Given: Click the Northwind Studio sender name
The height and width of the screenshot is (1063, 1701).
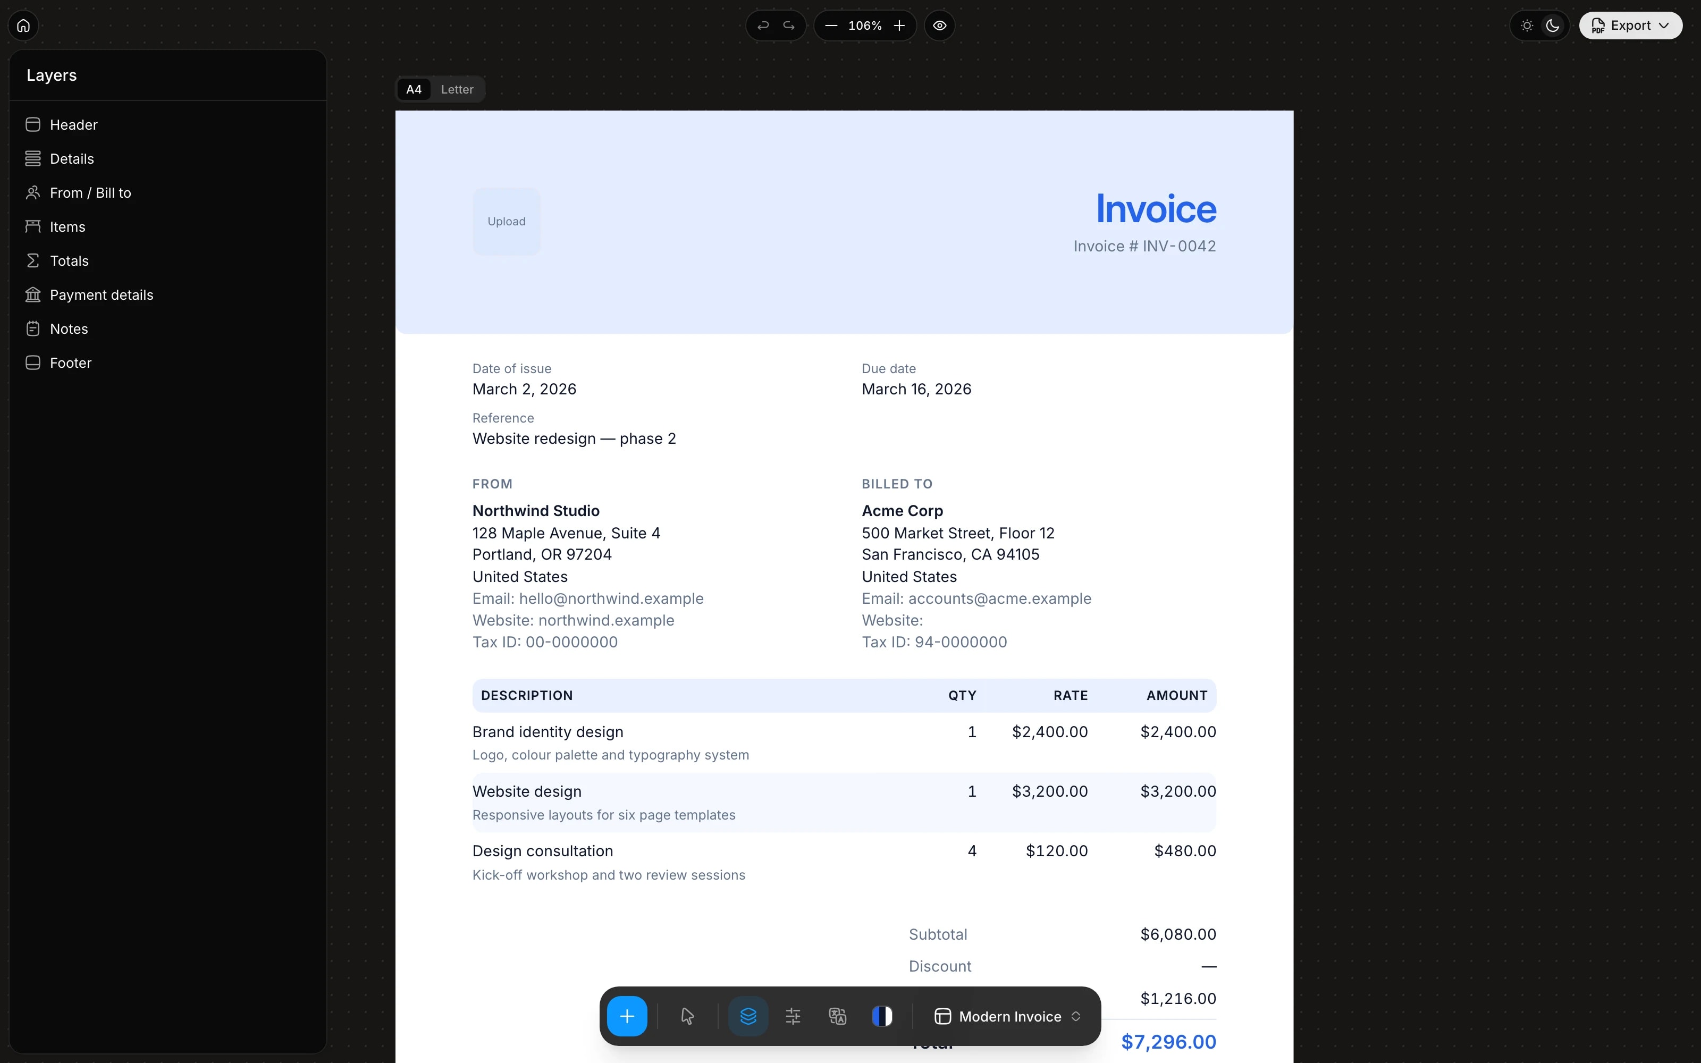Looking at the screenshot, I should pos(536,511).
